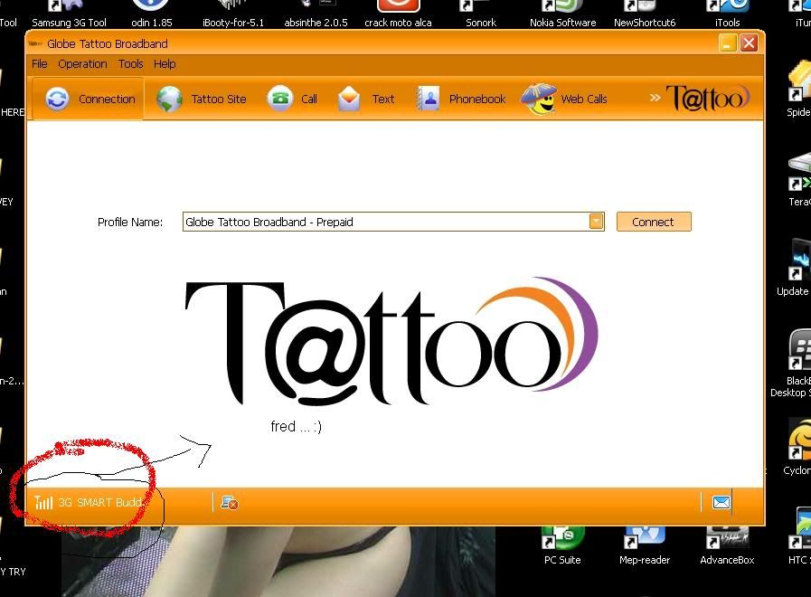Click the signal strength bars icon
This screenshot has width=811, height=597.
43,502
